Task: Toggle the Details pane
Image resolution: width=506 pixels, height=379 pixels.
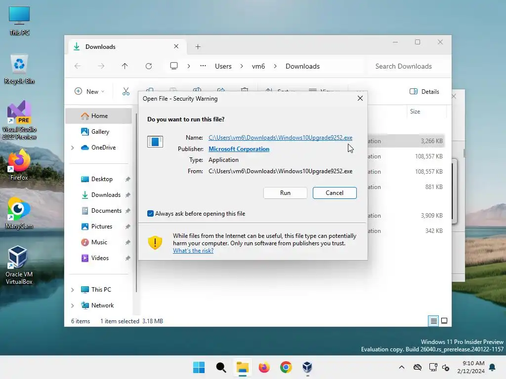Action: click(x=424, y=91)
